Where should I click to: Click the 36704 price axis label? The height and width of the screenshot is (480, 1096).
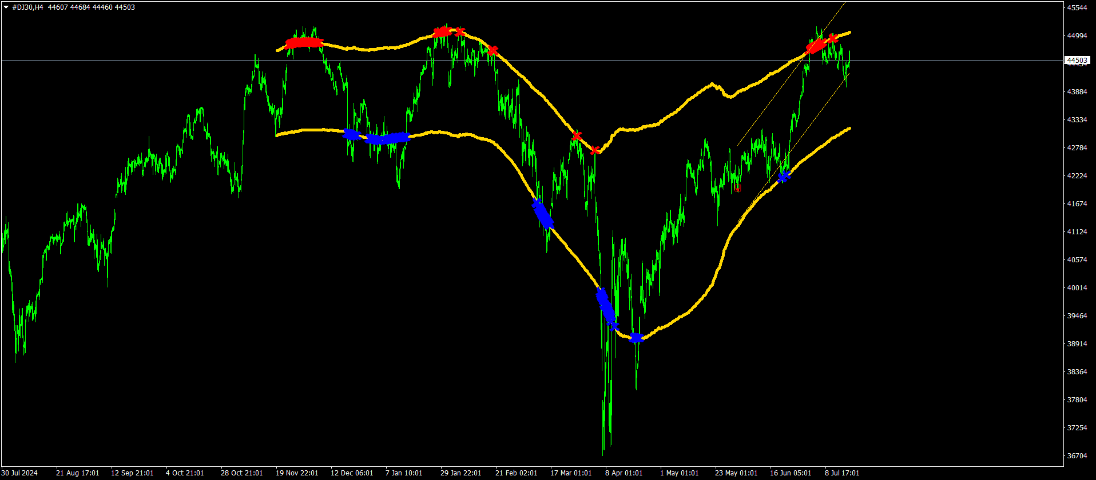[1077, 456]
